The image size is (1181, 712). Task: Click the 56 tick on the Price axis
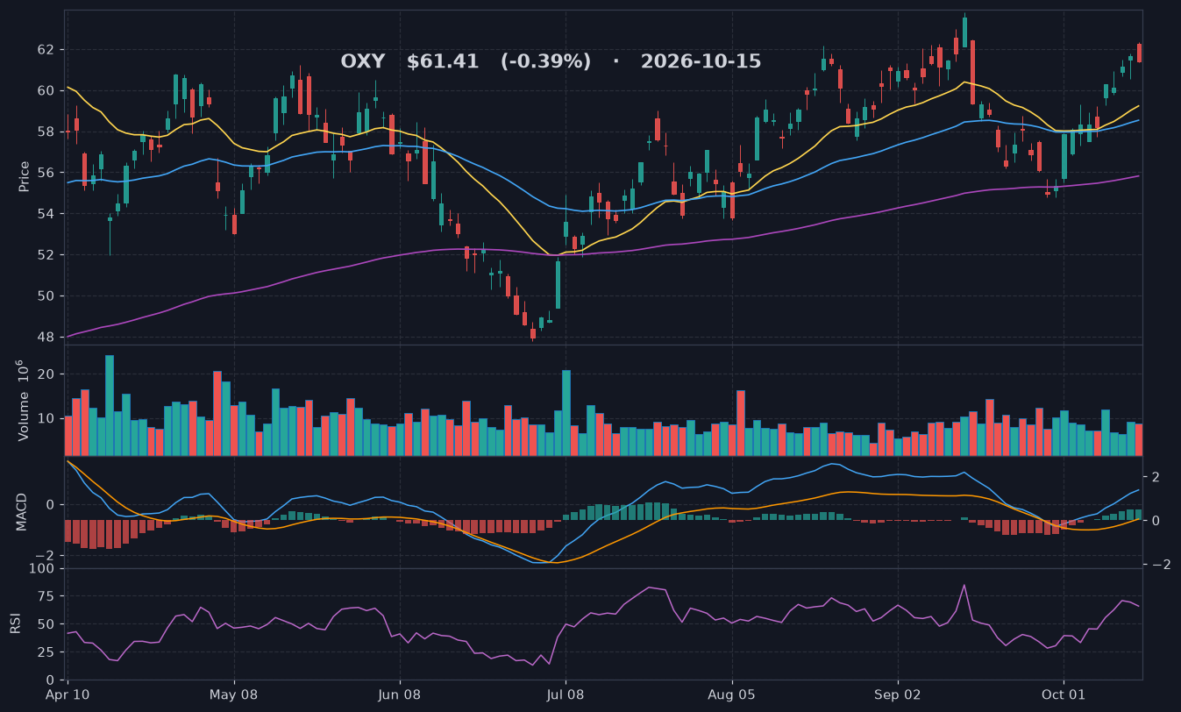point(47,173)
